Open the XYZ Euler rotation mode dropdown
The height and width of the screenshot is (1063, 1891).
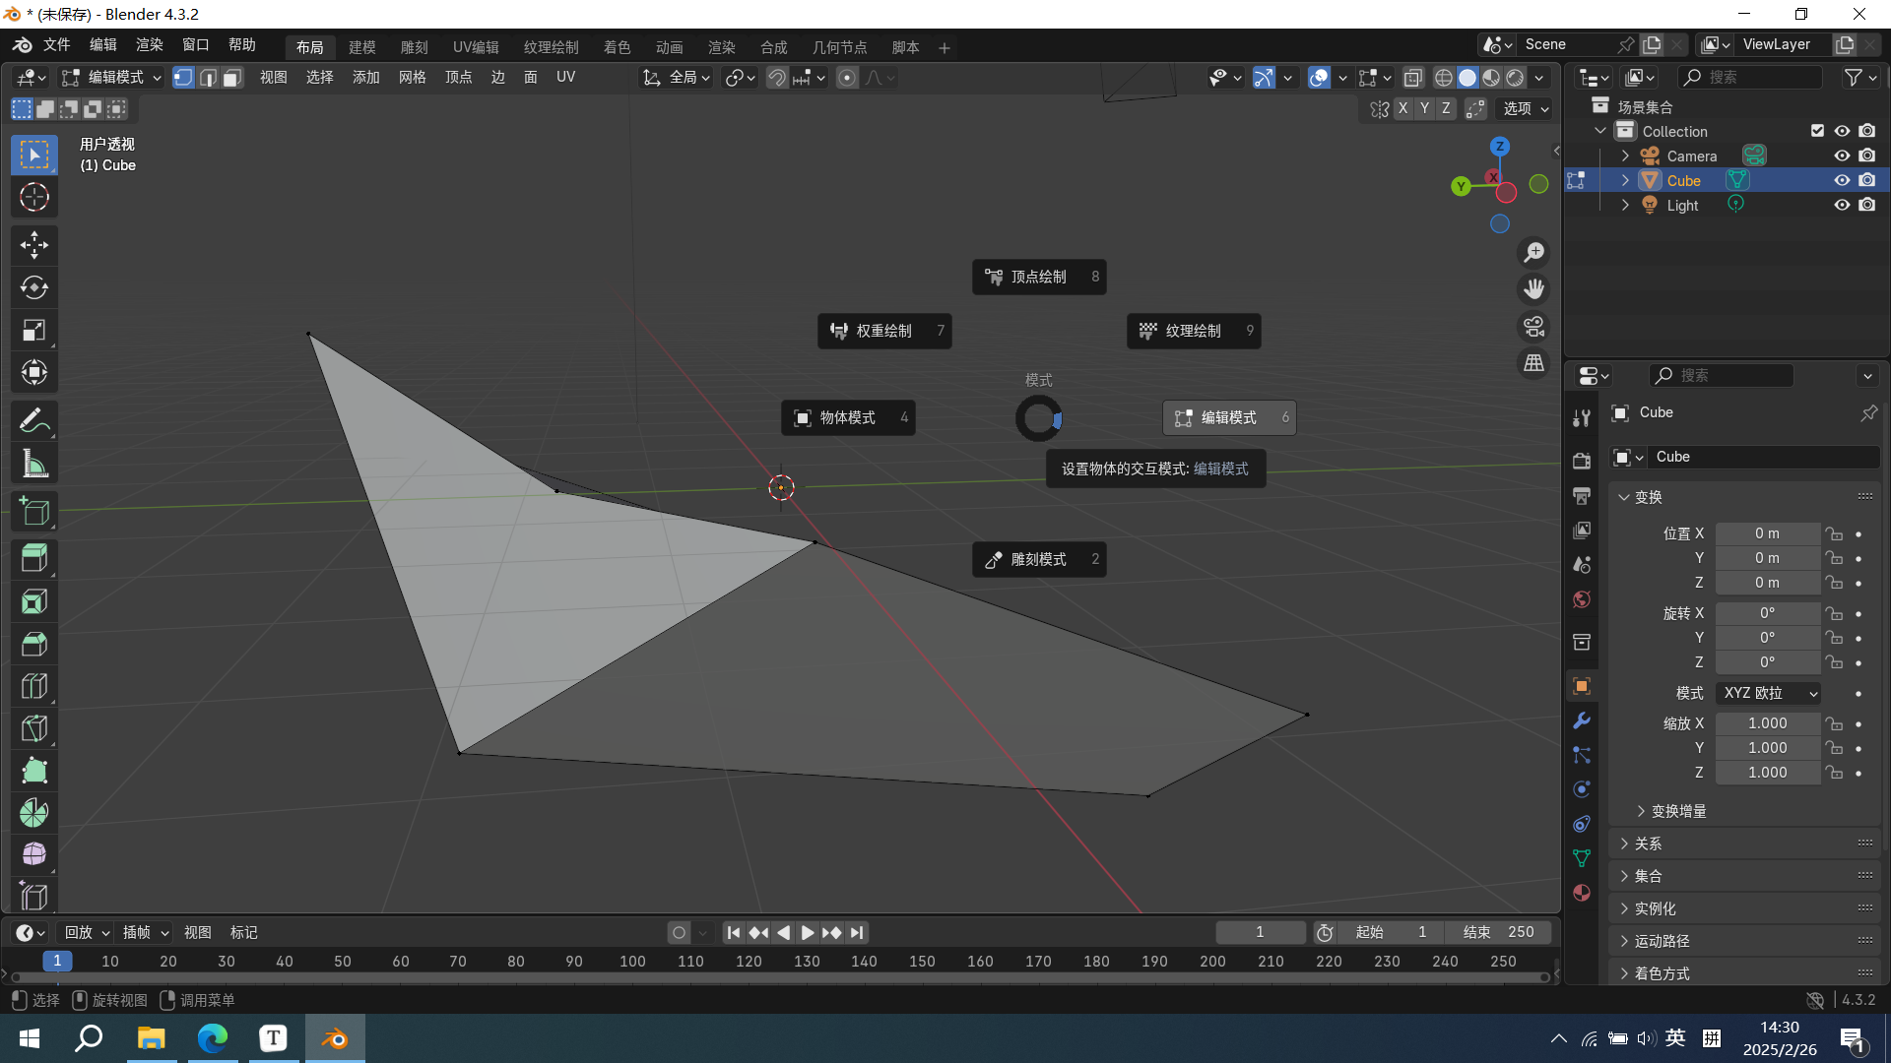coord(1769,693)
